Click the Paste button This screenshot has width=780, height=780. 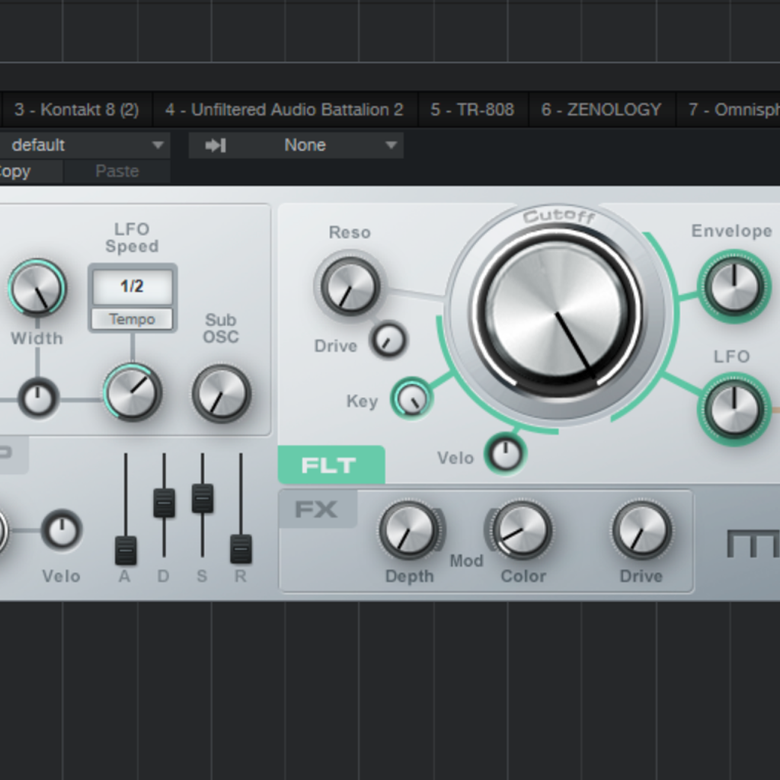pyautogui.click(x=117, y=171)
